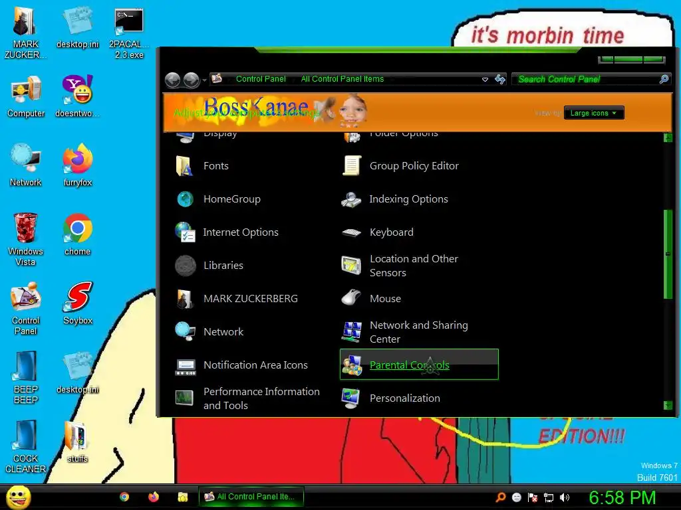The height and width of the screenshot is (510, 681).
Task: Open the Network item icon in Control Panel
Action: (x=185, y=332)
